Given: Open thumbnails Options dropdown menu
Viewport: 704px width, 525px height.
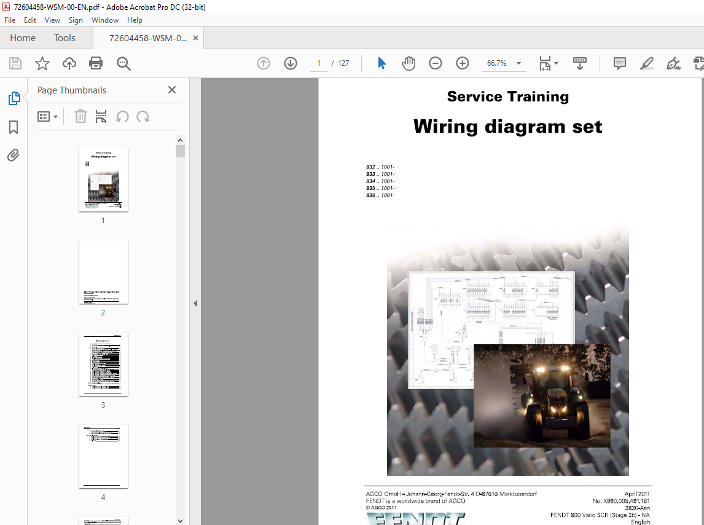Looking at the screenshot, I should tap(47, 117).
